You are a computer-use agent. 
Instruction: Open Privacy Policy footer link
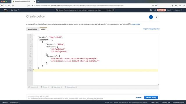tap(155, 102)
